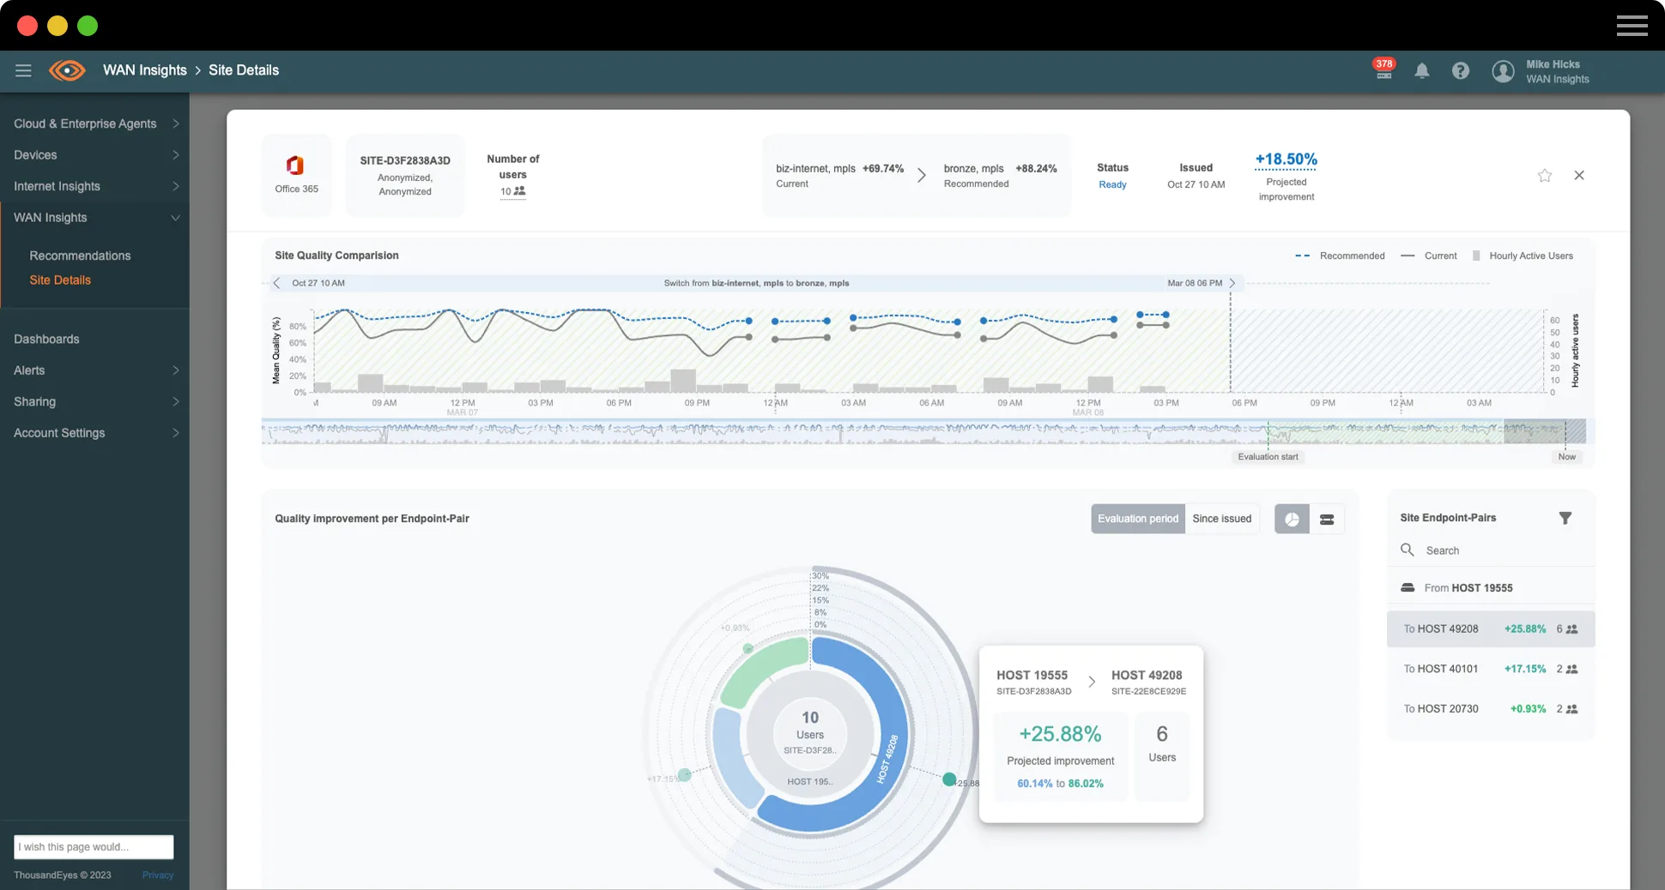Go to Dashboards in the sidebar

[x=46, y=340]
